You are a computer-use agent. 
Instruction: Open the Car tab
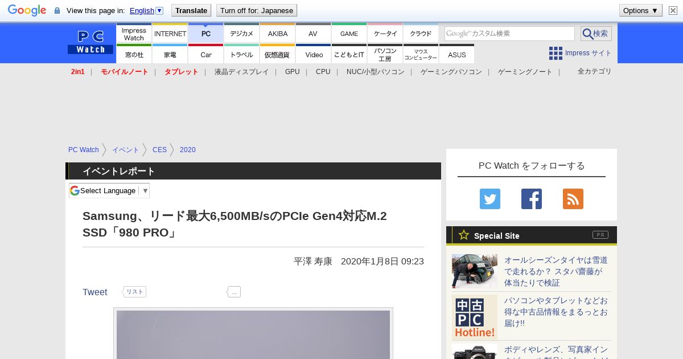coord(206,54)
